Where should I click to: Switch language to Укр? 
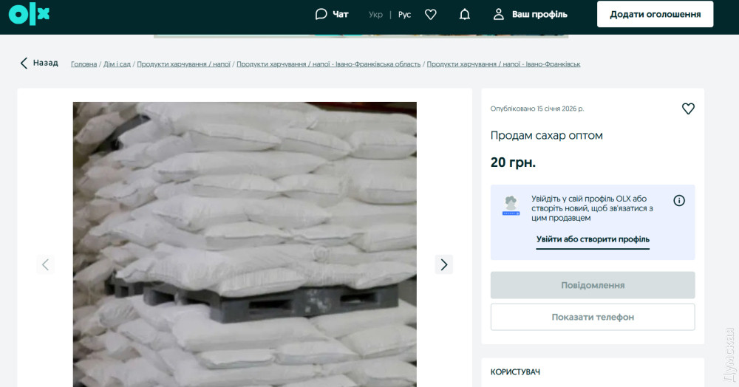376,14
